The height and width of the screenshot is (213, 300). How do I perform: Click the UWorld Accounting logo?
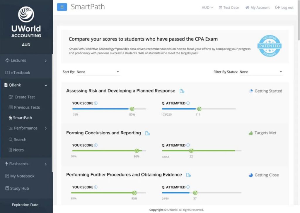pos(26,21)
